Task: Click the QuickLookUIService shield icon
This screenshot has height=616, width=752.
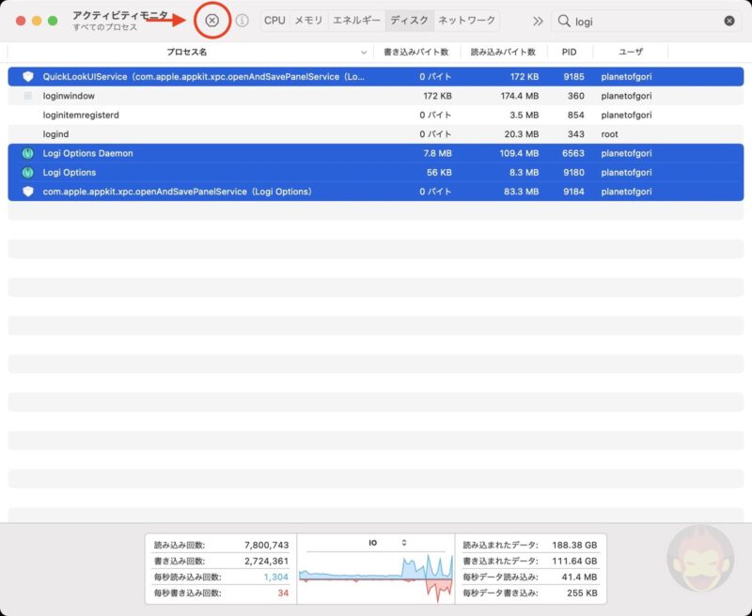Action: (27, 77)
